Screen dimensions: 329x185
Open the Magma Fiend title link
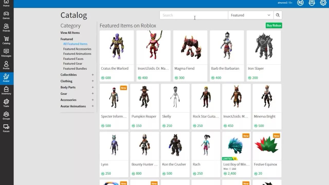point(184,69)
